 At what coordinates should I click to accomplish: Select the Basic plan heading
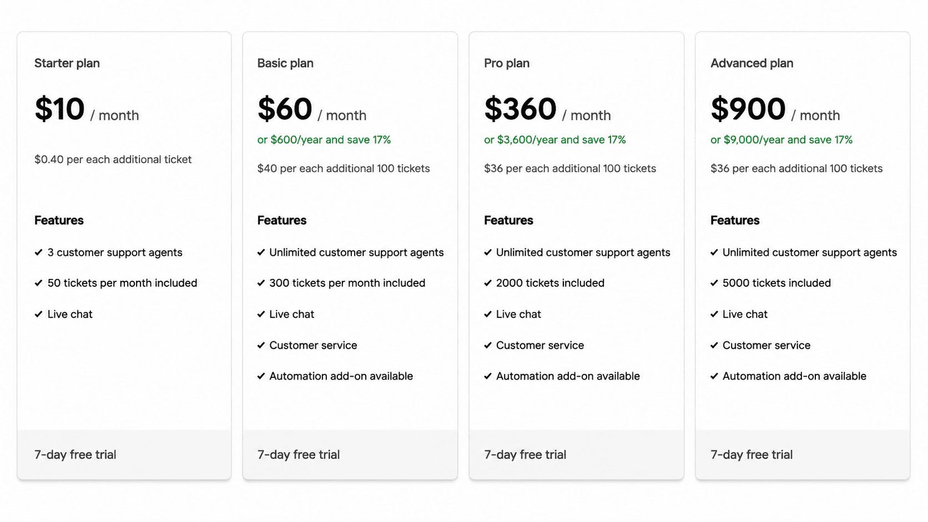tap(285, 63)
